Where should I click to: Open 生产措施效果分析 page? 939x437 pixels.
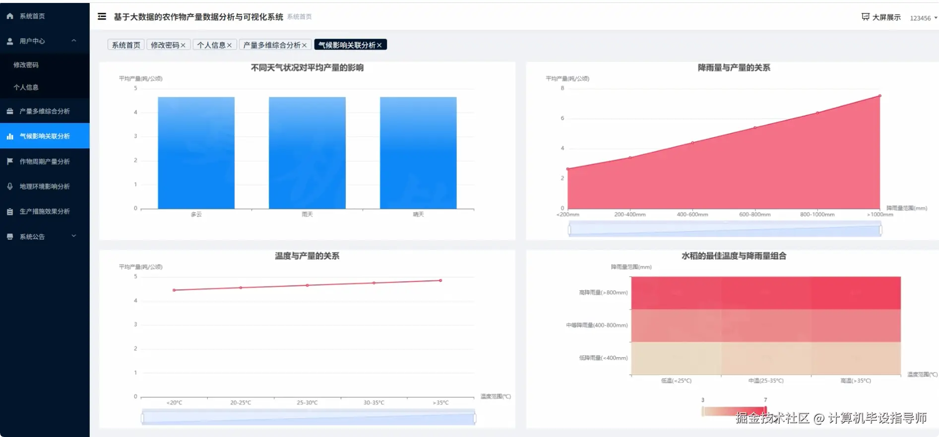pyautogui.click(x=45, y=211)
